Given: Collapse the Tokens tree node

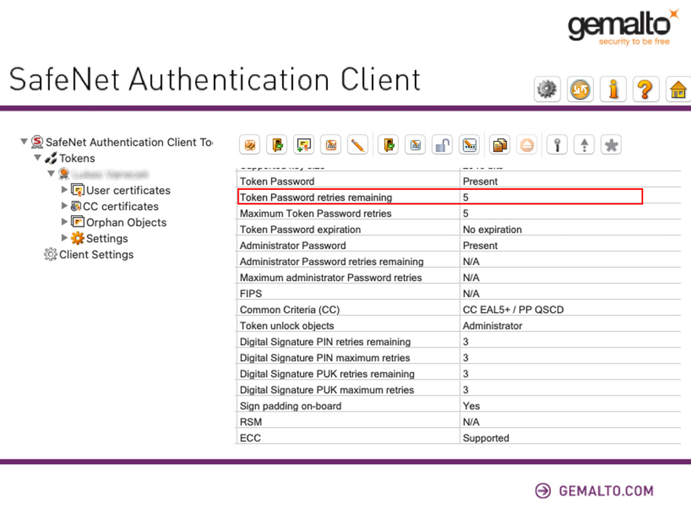Looking at the screenshot, I should coord(38,157).
